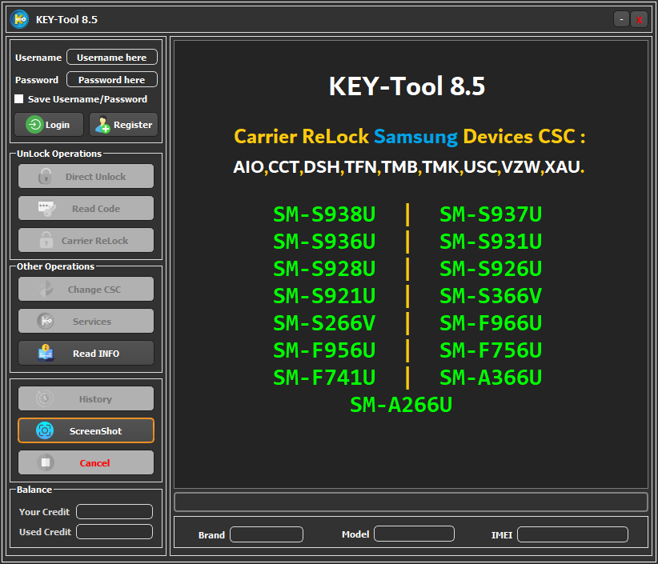Screen dimensions: 658x564
Task: Click the Other Operations group label
Action: click(x=55, y=266)
